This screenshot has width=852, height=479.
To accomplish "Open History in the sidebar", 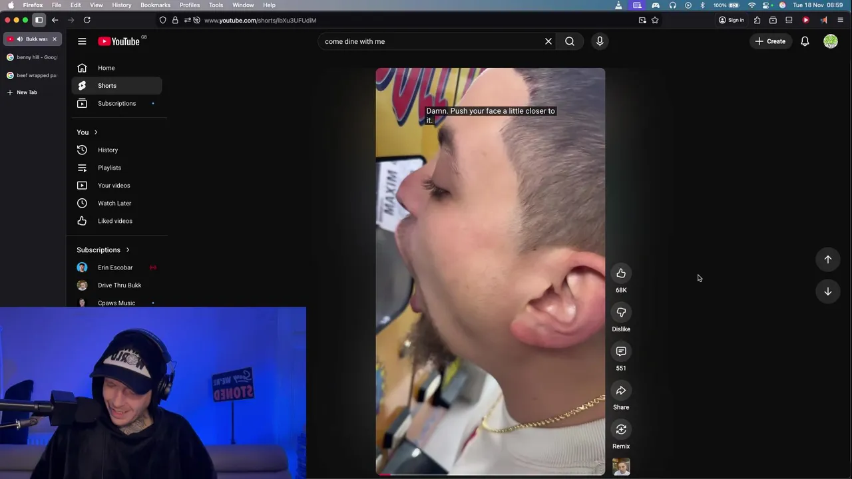I will pos(116,150).
